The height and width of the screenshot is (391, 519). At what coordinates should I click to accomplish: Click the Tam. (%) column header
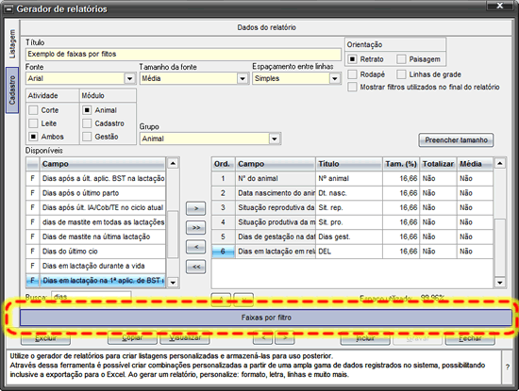(401, 164)
